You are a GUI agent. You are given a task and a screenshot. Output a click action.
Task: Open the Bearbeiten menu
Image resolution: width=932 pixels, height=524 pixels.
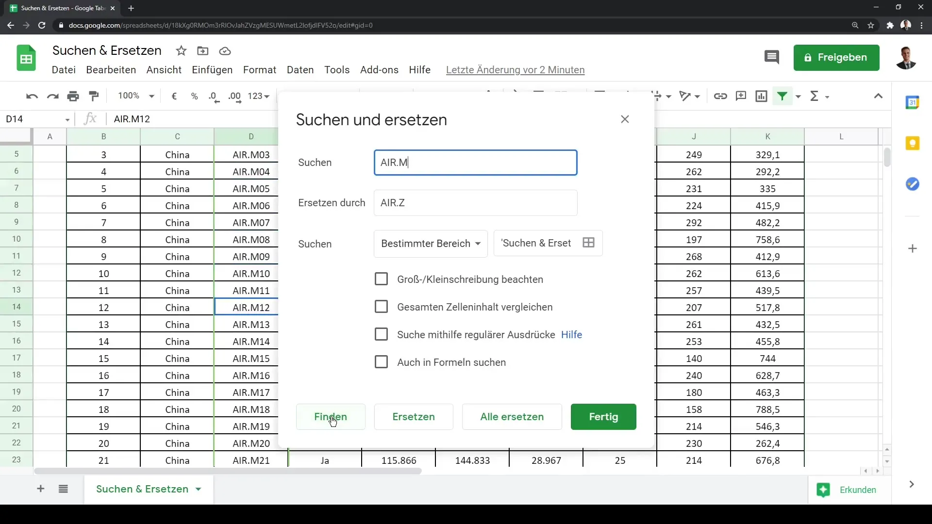[111, 70]
